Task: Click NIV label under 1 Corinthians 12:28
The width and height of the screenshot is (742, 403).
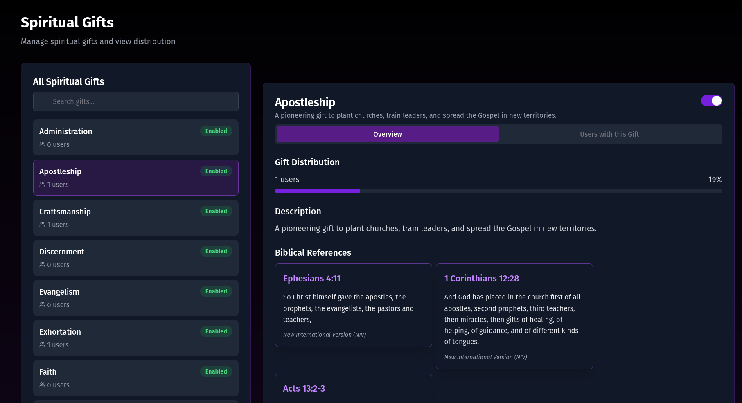Action: (486, 357)
